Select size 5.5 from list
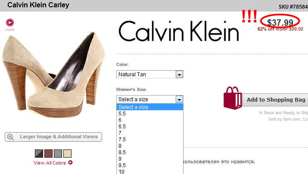 click(150, 114)
